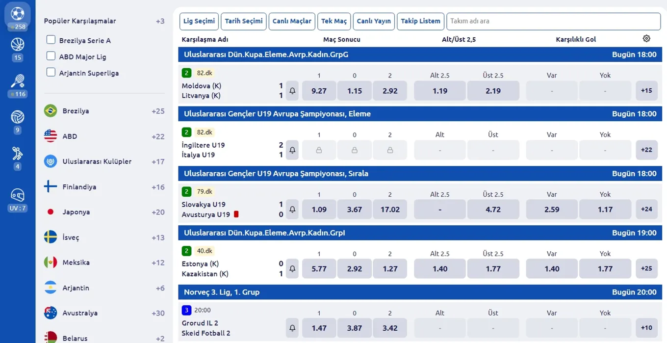667x343 pixels.
Task: Expand the Brezilya country league list
Action: coord(104,111)
